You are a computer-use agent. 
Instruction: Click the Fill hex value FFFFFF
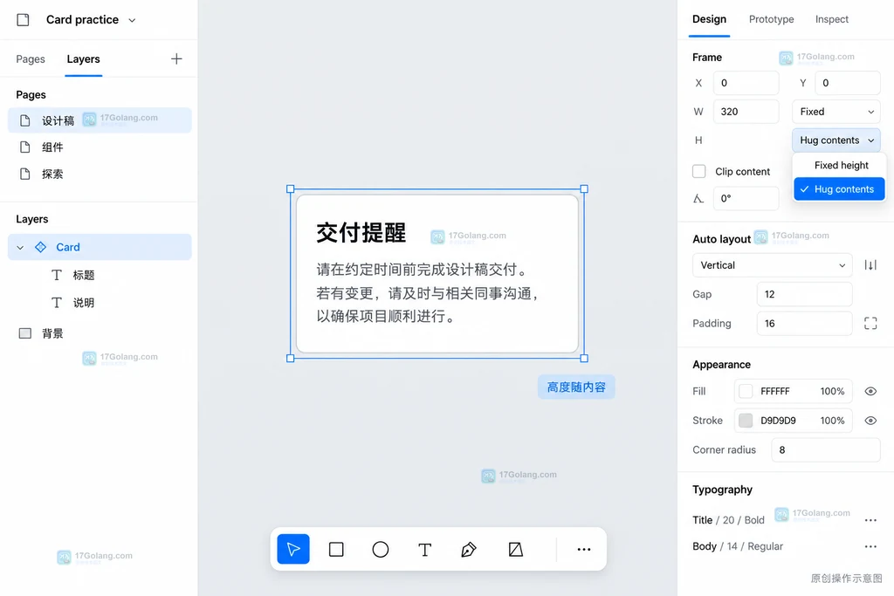775,392
